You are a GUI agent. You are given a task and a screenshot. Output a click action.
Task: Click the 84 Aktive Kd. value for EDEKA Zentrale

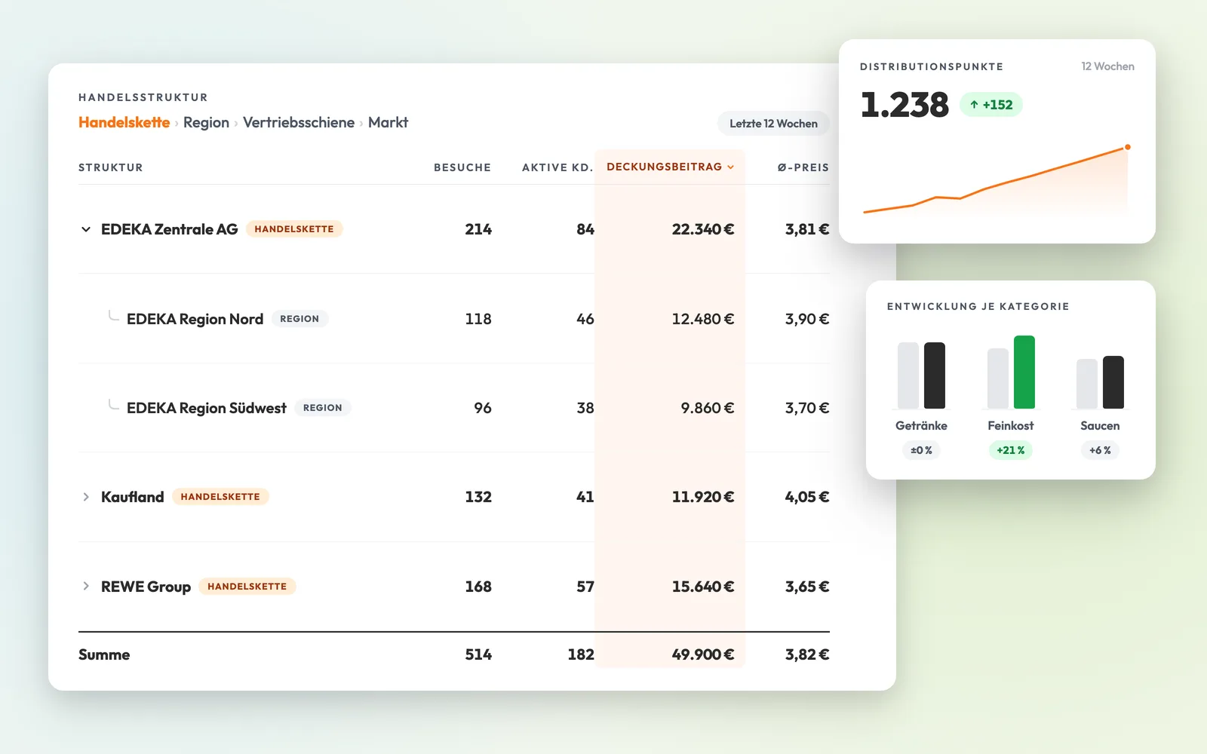coord(585,229)
